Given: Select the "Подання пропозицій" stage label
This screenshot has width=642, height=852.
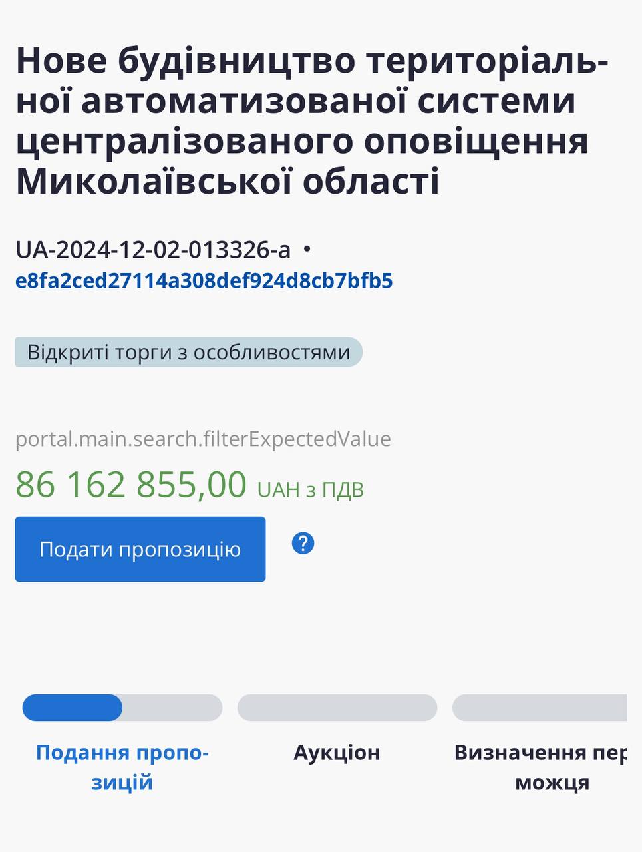Looking at the screenshot, I should click(x=122, y=767).
